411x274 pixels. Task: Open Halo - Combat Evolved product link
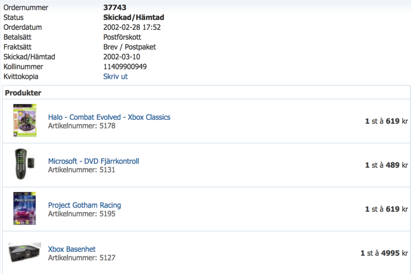coord(109,117)
